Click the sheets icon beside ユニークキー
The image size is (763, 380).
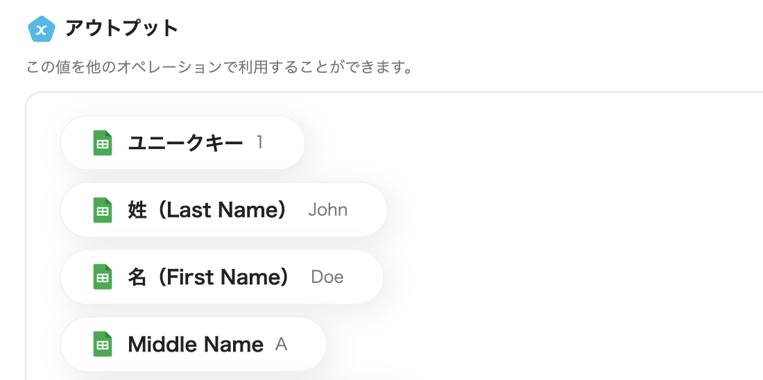(x=103, y=143)
